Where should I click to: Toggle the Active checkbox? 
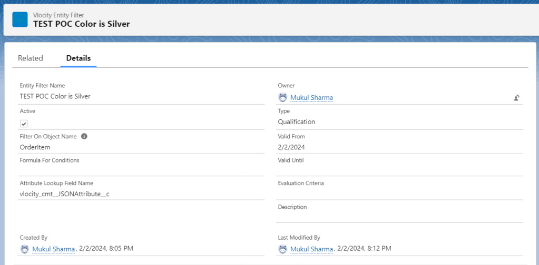point(24,124)
